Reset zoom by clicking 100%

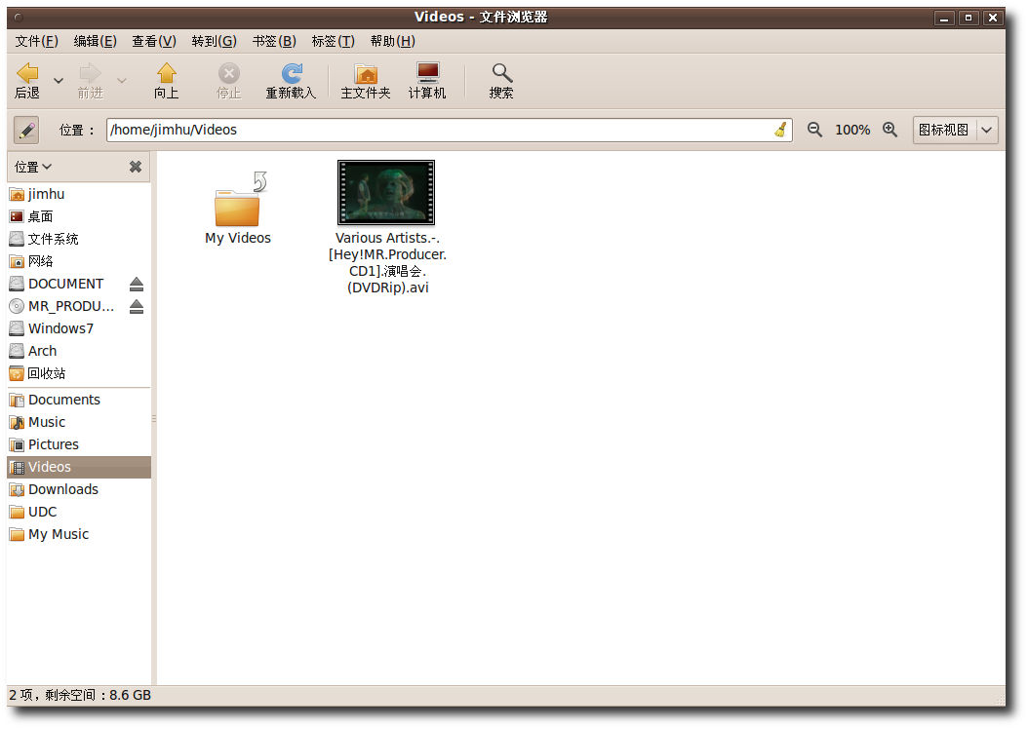[x=852, y=131]
